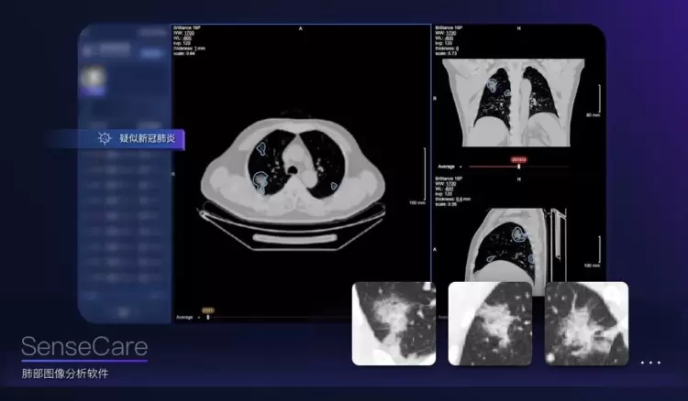The height and width of the screenshot is (401, 688).
Task: Open the first lung lesion thumbnail
Action: pyautogui.click(x=394, y=323)
